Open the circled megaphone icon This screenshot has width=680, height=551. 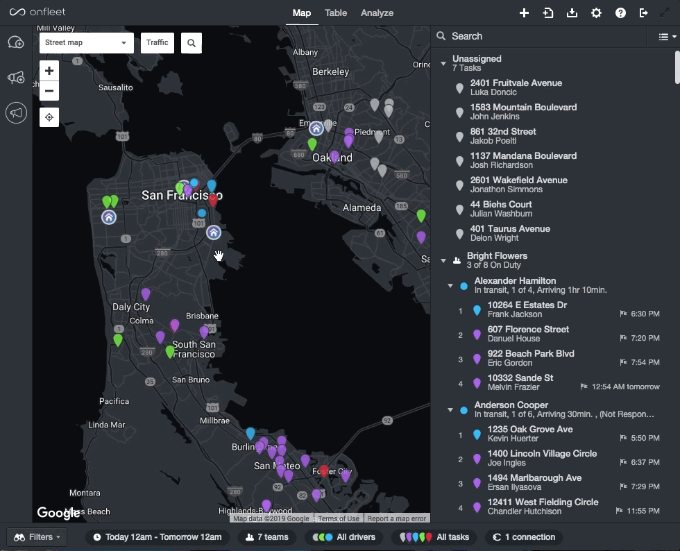point(16,113)
